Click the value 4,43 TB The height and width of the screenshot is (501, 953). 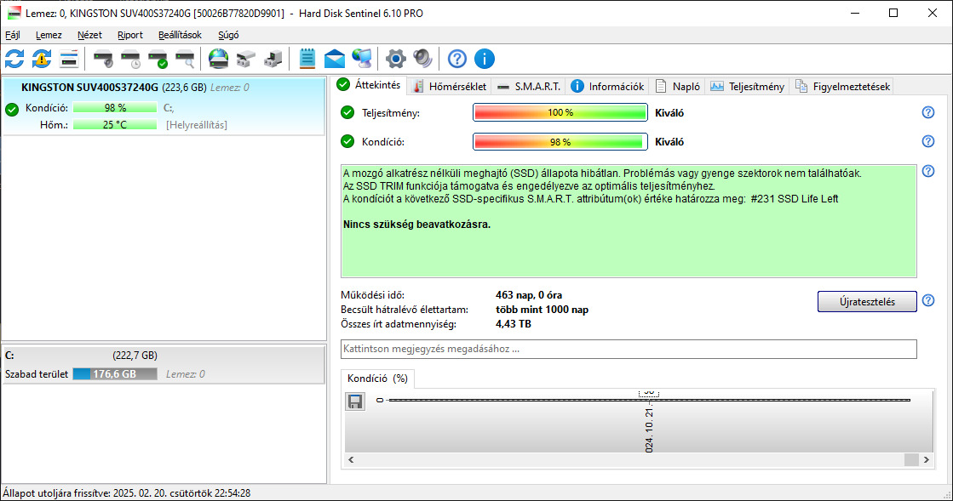(514, 324)
